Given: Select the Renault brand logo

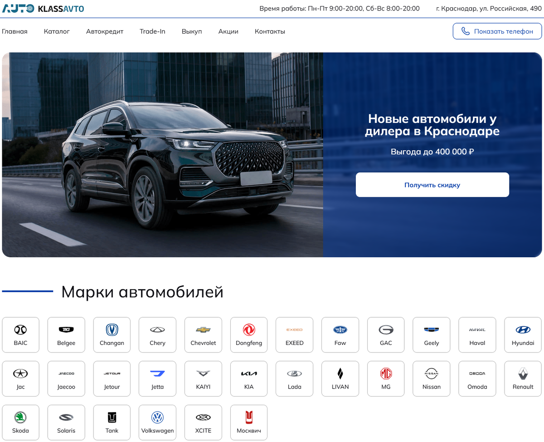Looking at the screenshot, I should point(523,374).
